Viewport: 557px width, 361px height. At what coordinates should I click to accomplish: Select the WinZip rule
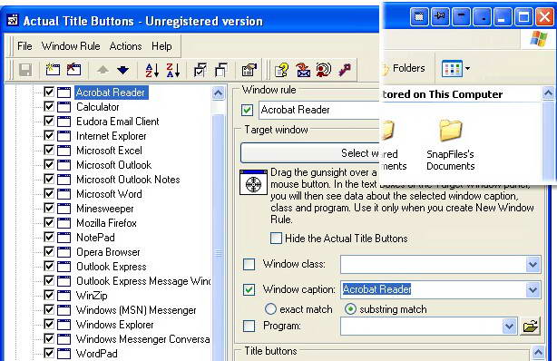coord(92,296)
